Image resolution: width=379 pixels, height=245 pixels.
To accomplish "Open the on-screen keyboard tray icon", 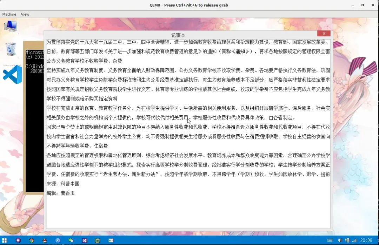I will [330, 240].
